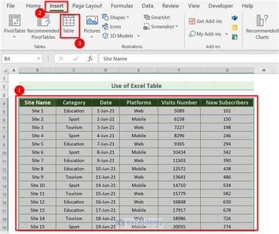The height and width of the screenshot is (234, 279).
Task: Expand the PivotTable dropdown arrow
Action: point(14,36)
